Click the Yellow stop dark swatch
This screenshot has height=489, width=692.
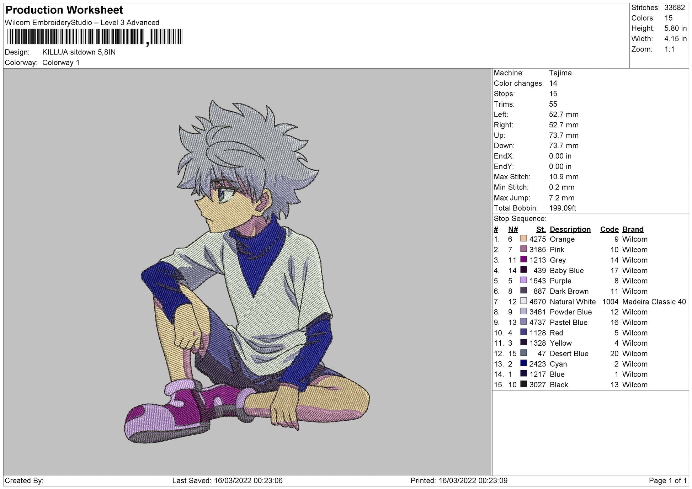pyautogui.click(x=523, y=342)
